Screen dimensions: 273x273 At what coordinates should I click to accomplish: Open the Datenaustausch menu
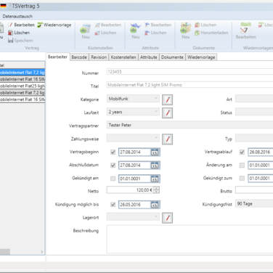17,16
